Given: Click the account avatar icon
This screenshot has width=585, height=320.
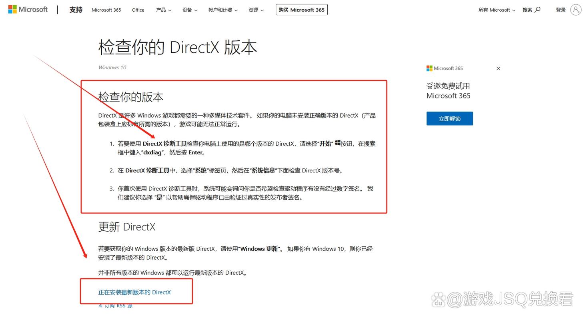Looking at the screenshot, I should [576, 10].
